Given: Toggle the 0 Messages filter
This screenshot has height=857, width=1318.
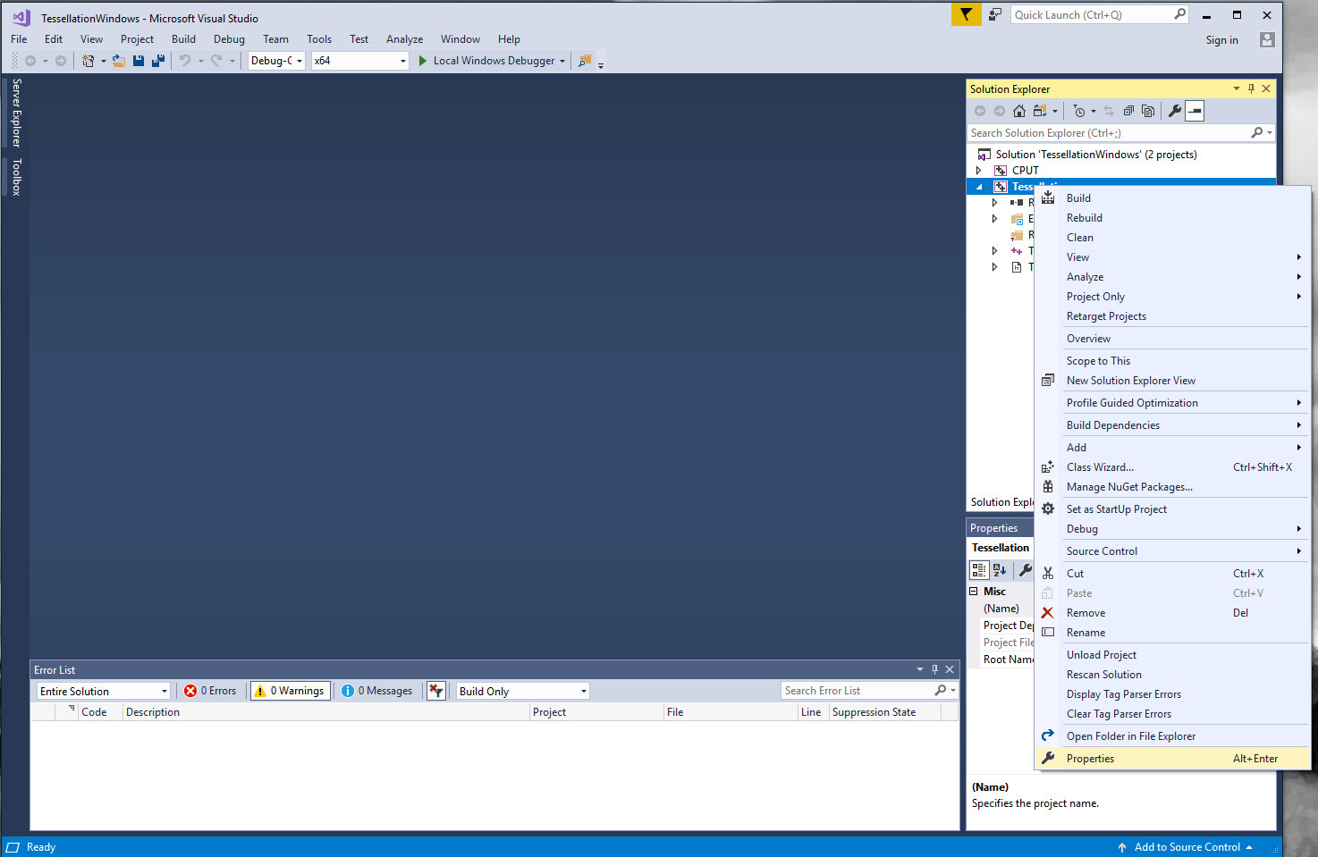Looking at the screenshot, I should click(x=376, y=691).
